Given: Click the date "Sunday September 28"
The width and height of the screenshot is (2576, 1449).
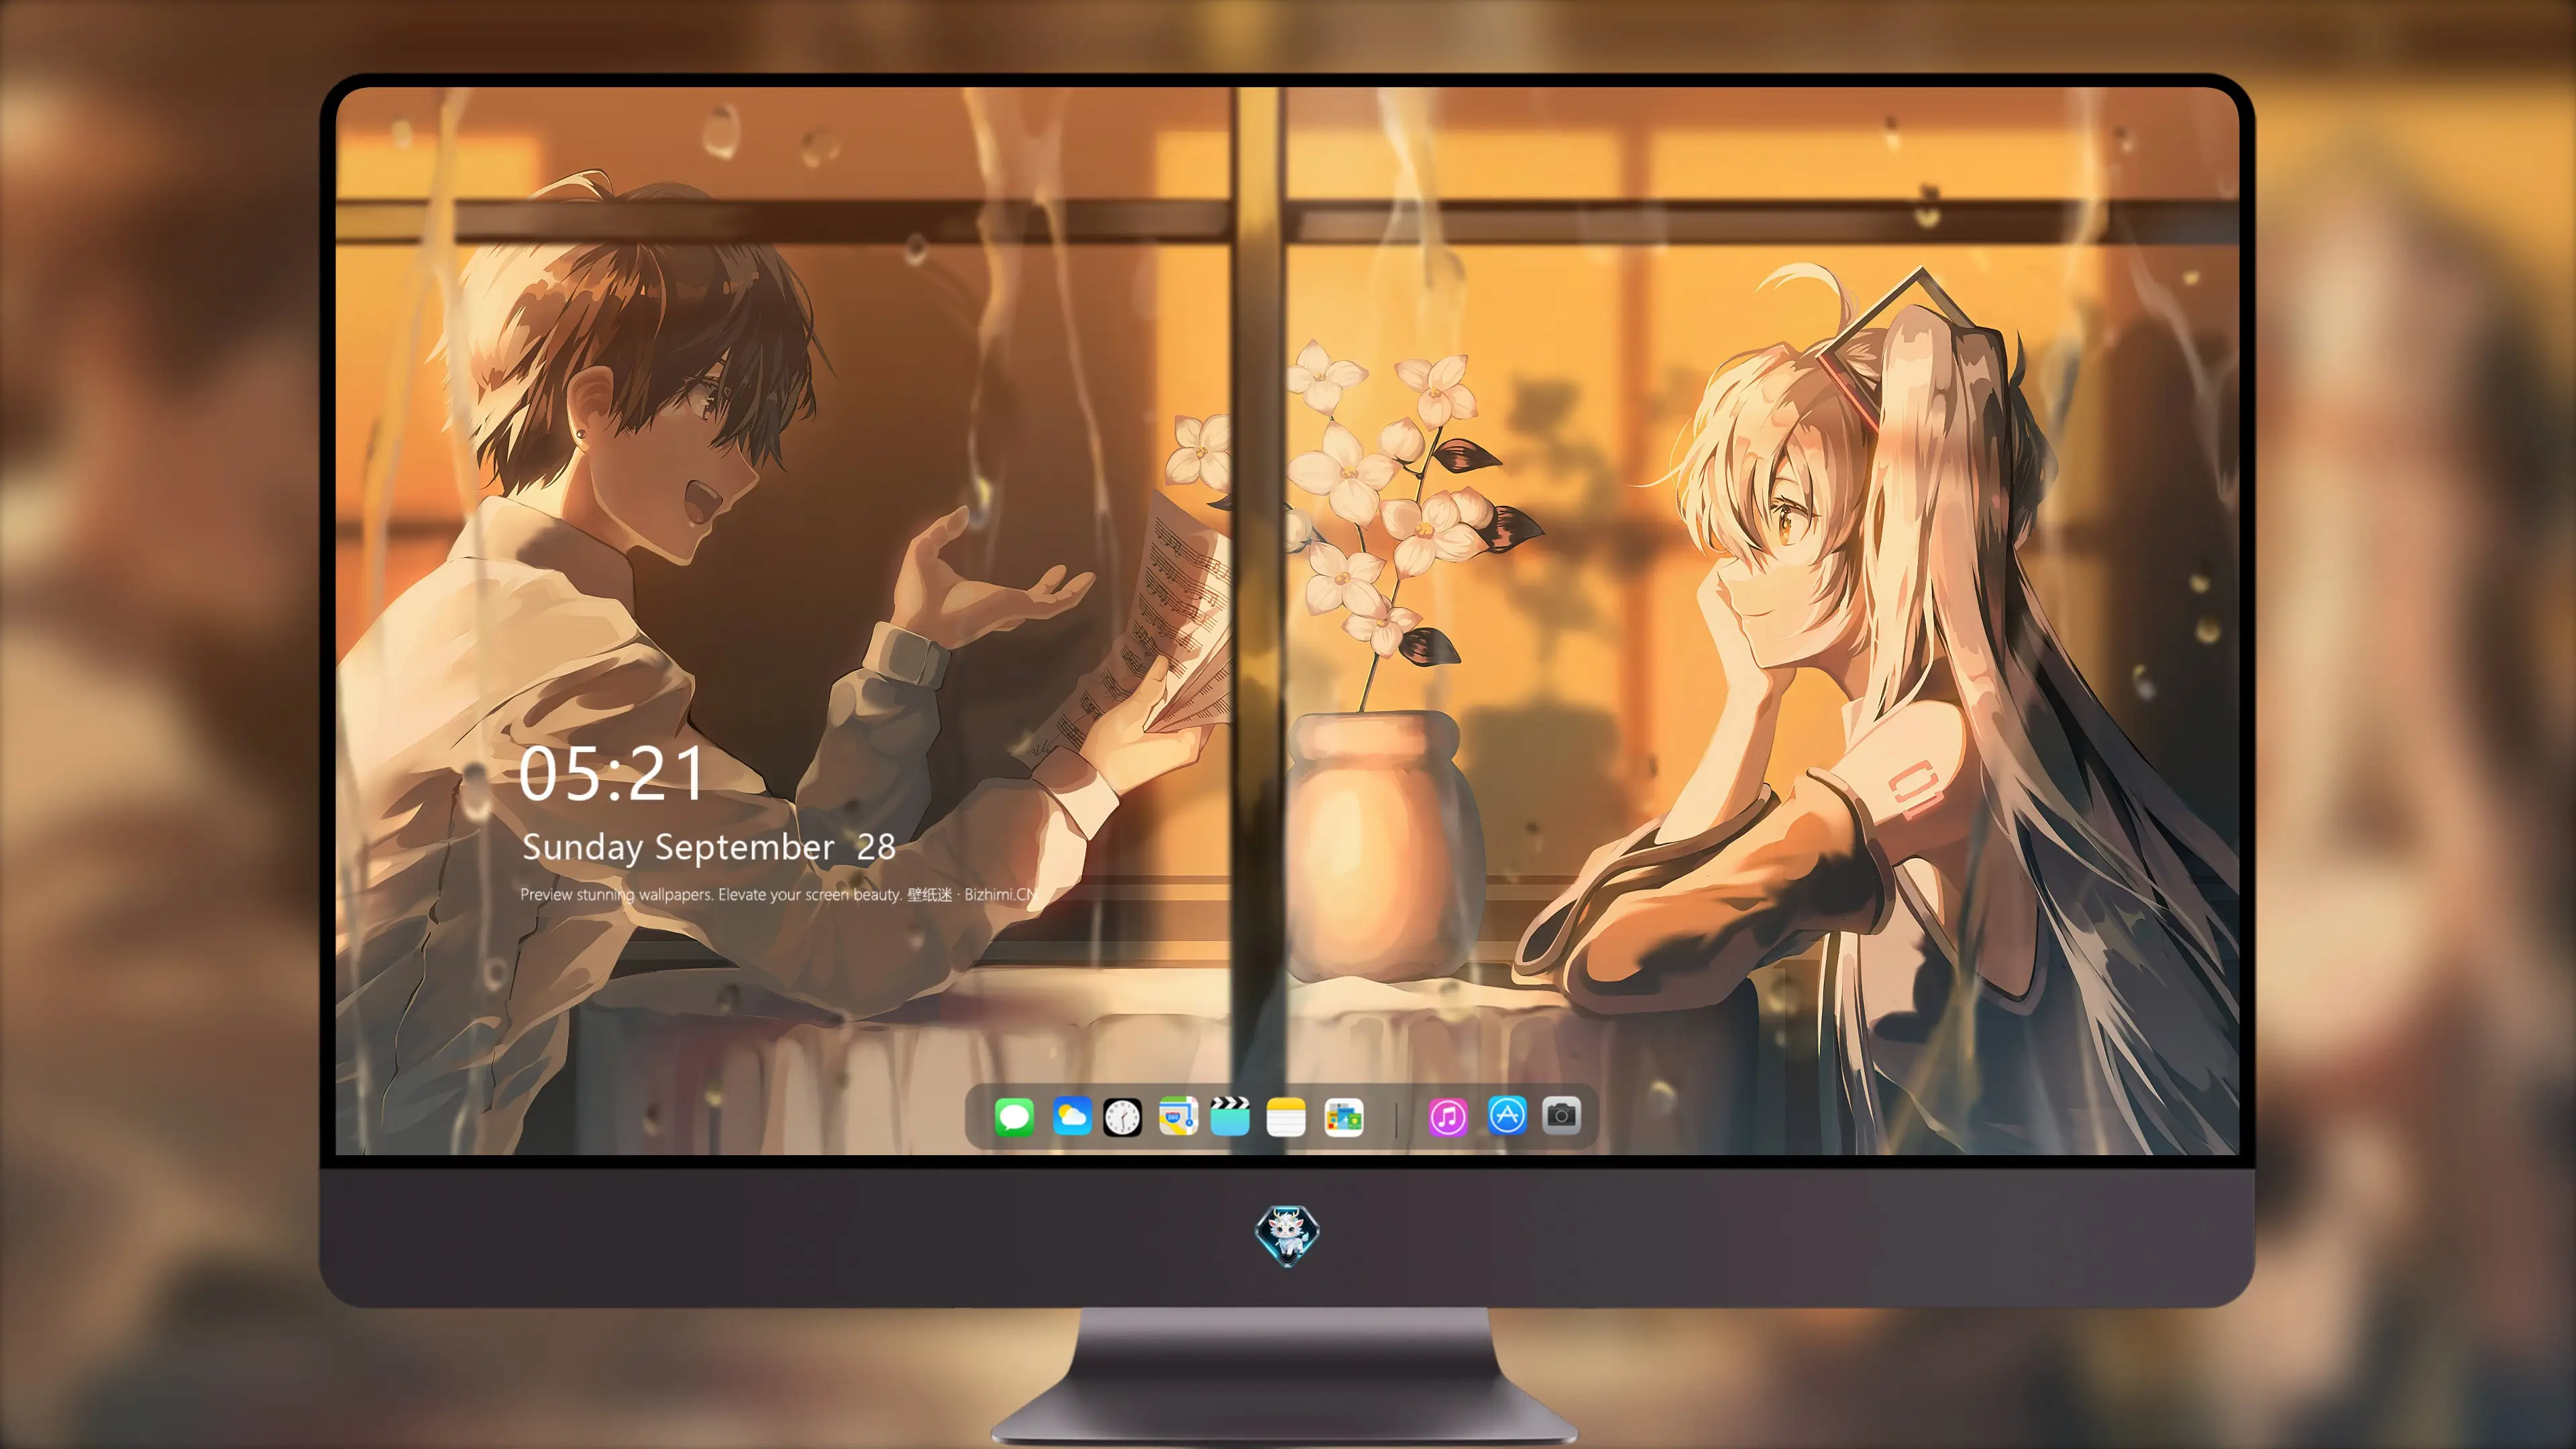Looking at the screenshot, I should click(x=709, y=847).
